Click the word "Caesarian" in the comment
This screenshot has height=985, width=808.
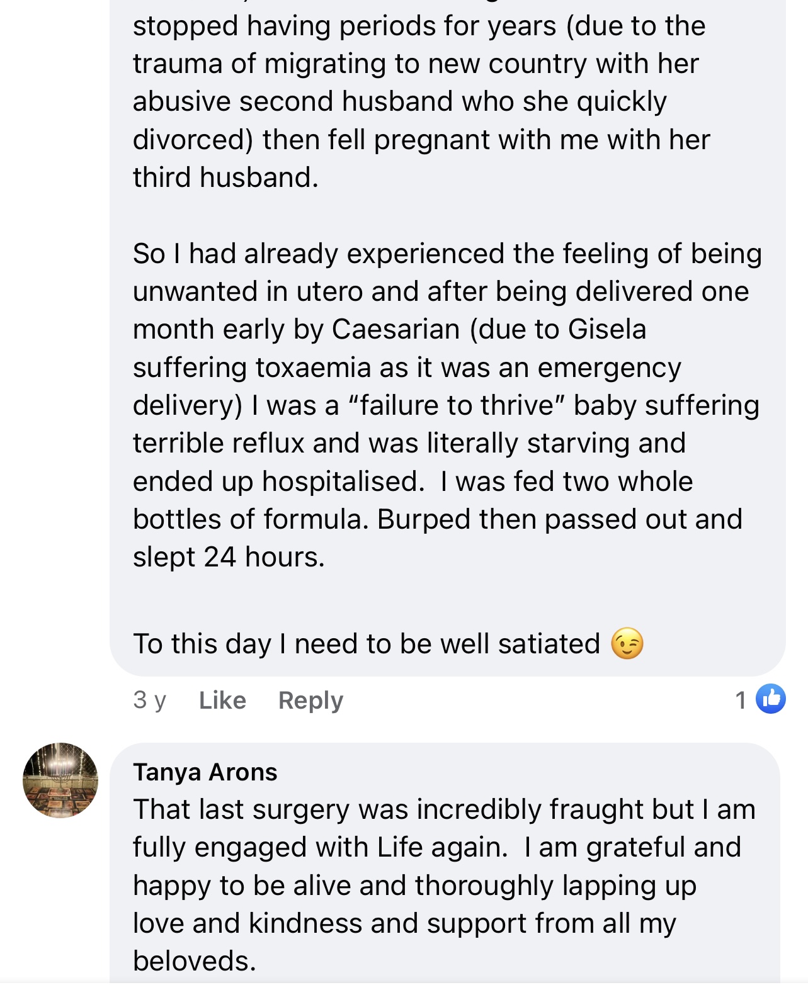point(395,329)
